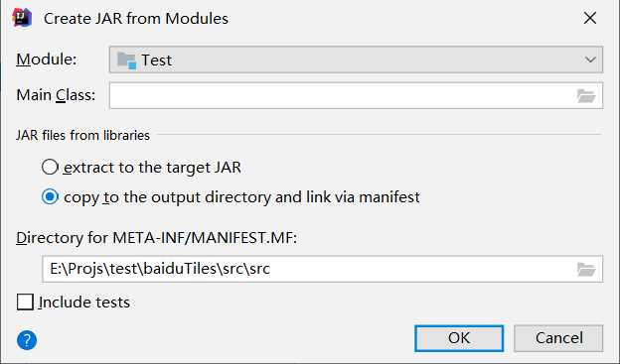The width and height of the screenshot is (620, 364).
Task: Select the extract to the target JAR radio
Action: coord(51,167)
